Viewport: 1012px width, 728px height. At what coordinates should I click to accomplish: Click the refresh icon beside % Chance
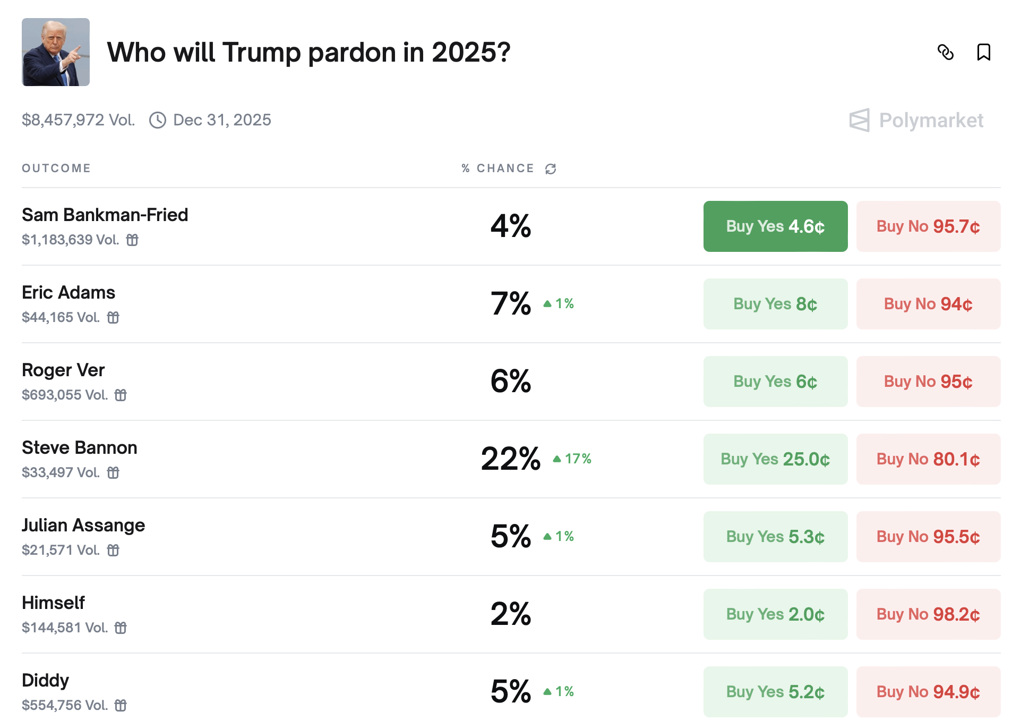(x=551, y=169)
